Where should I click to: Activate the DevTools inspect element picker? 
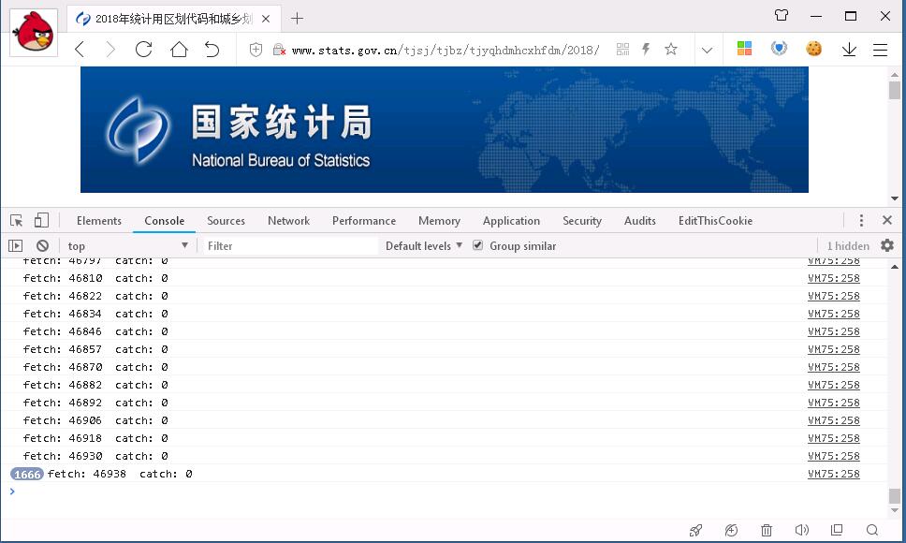(x=16, y=221)
